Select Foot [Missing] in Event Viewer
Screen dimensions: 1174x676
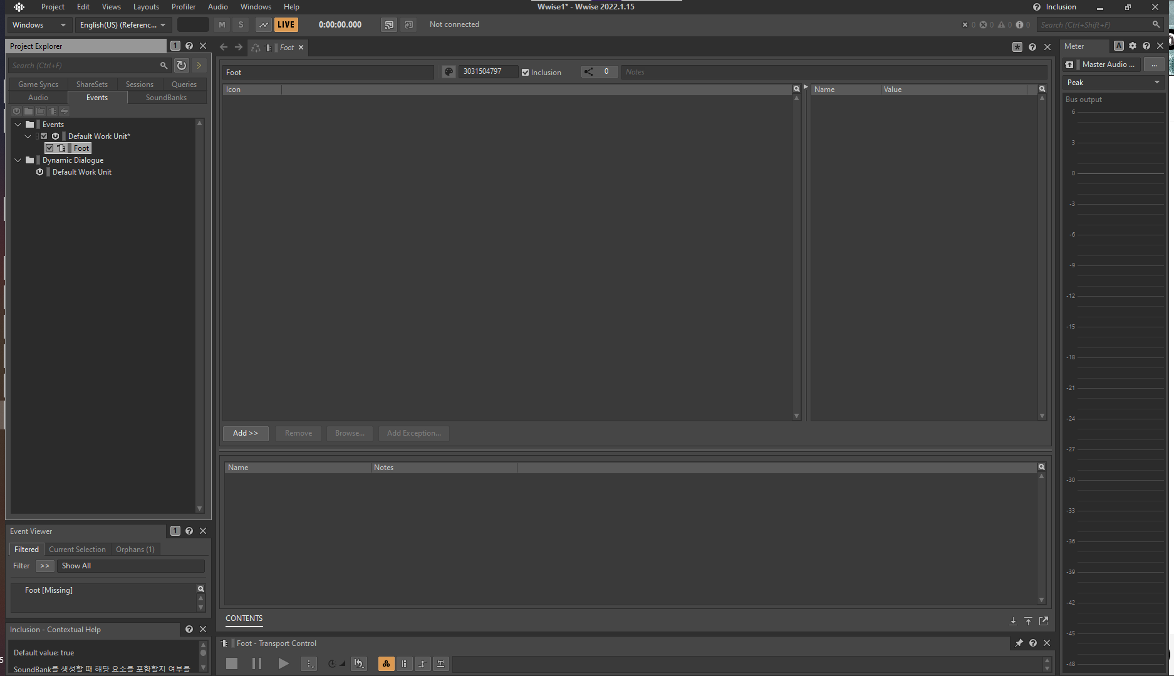[48, 590]
